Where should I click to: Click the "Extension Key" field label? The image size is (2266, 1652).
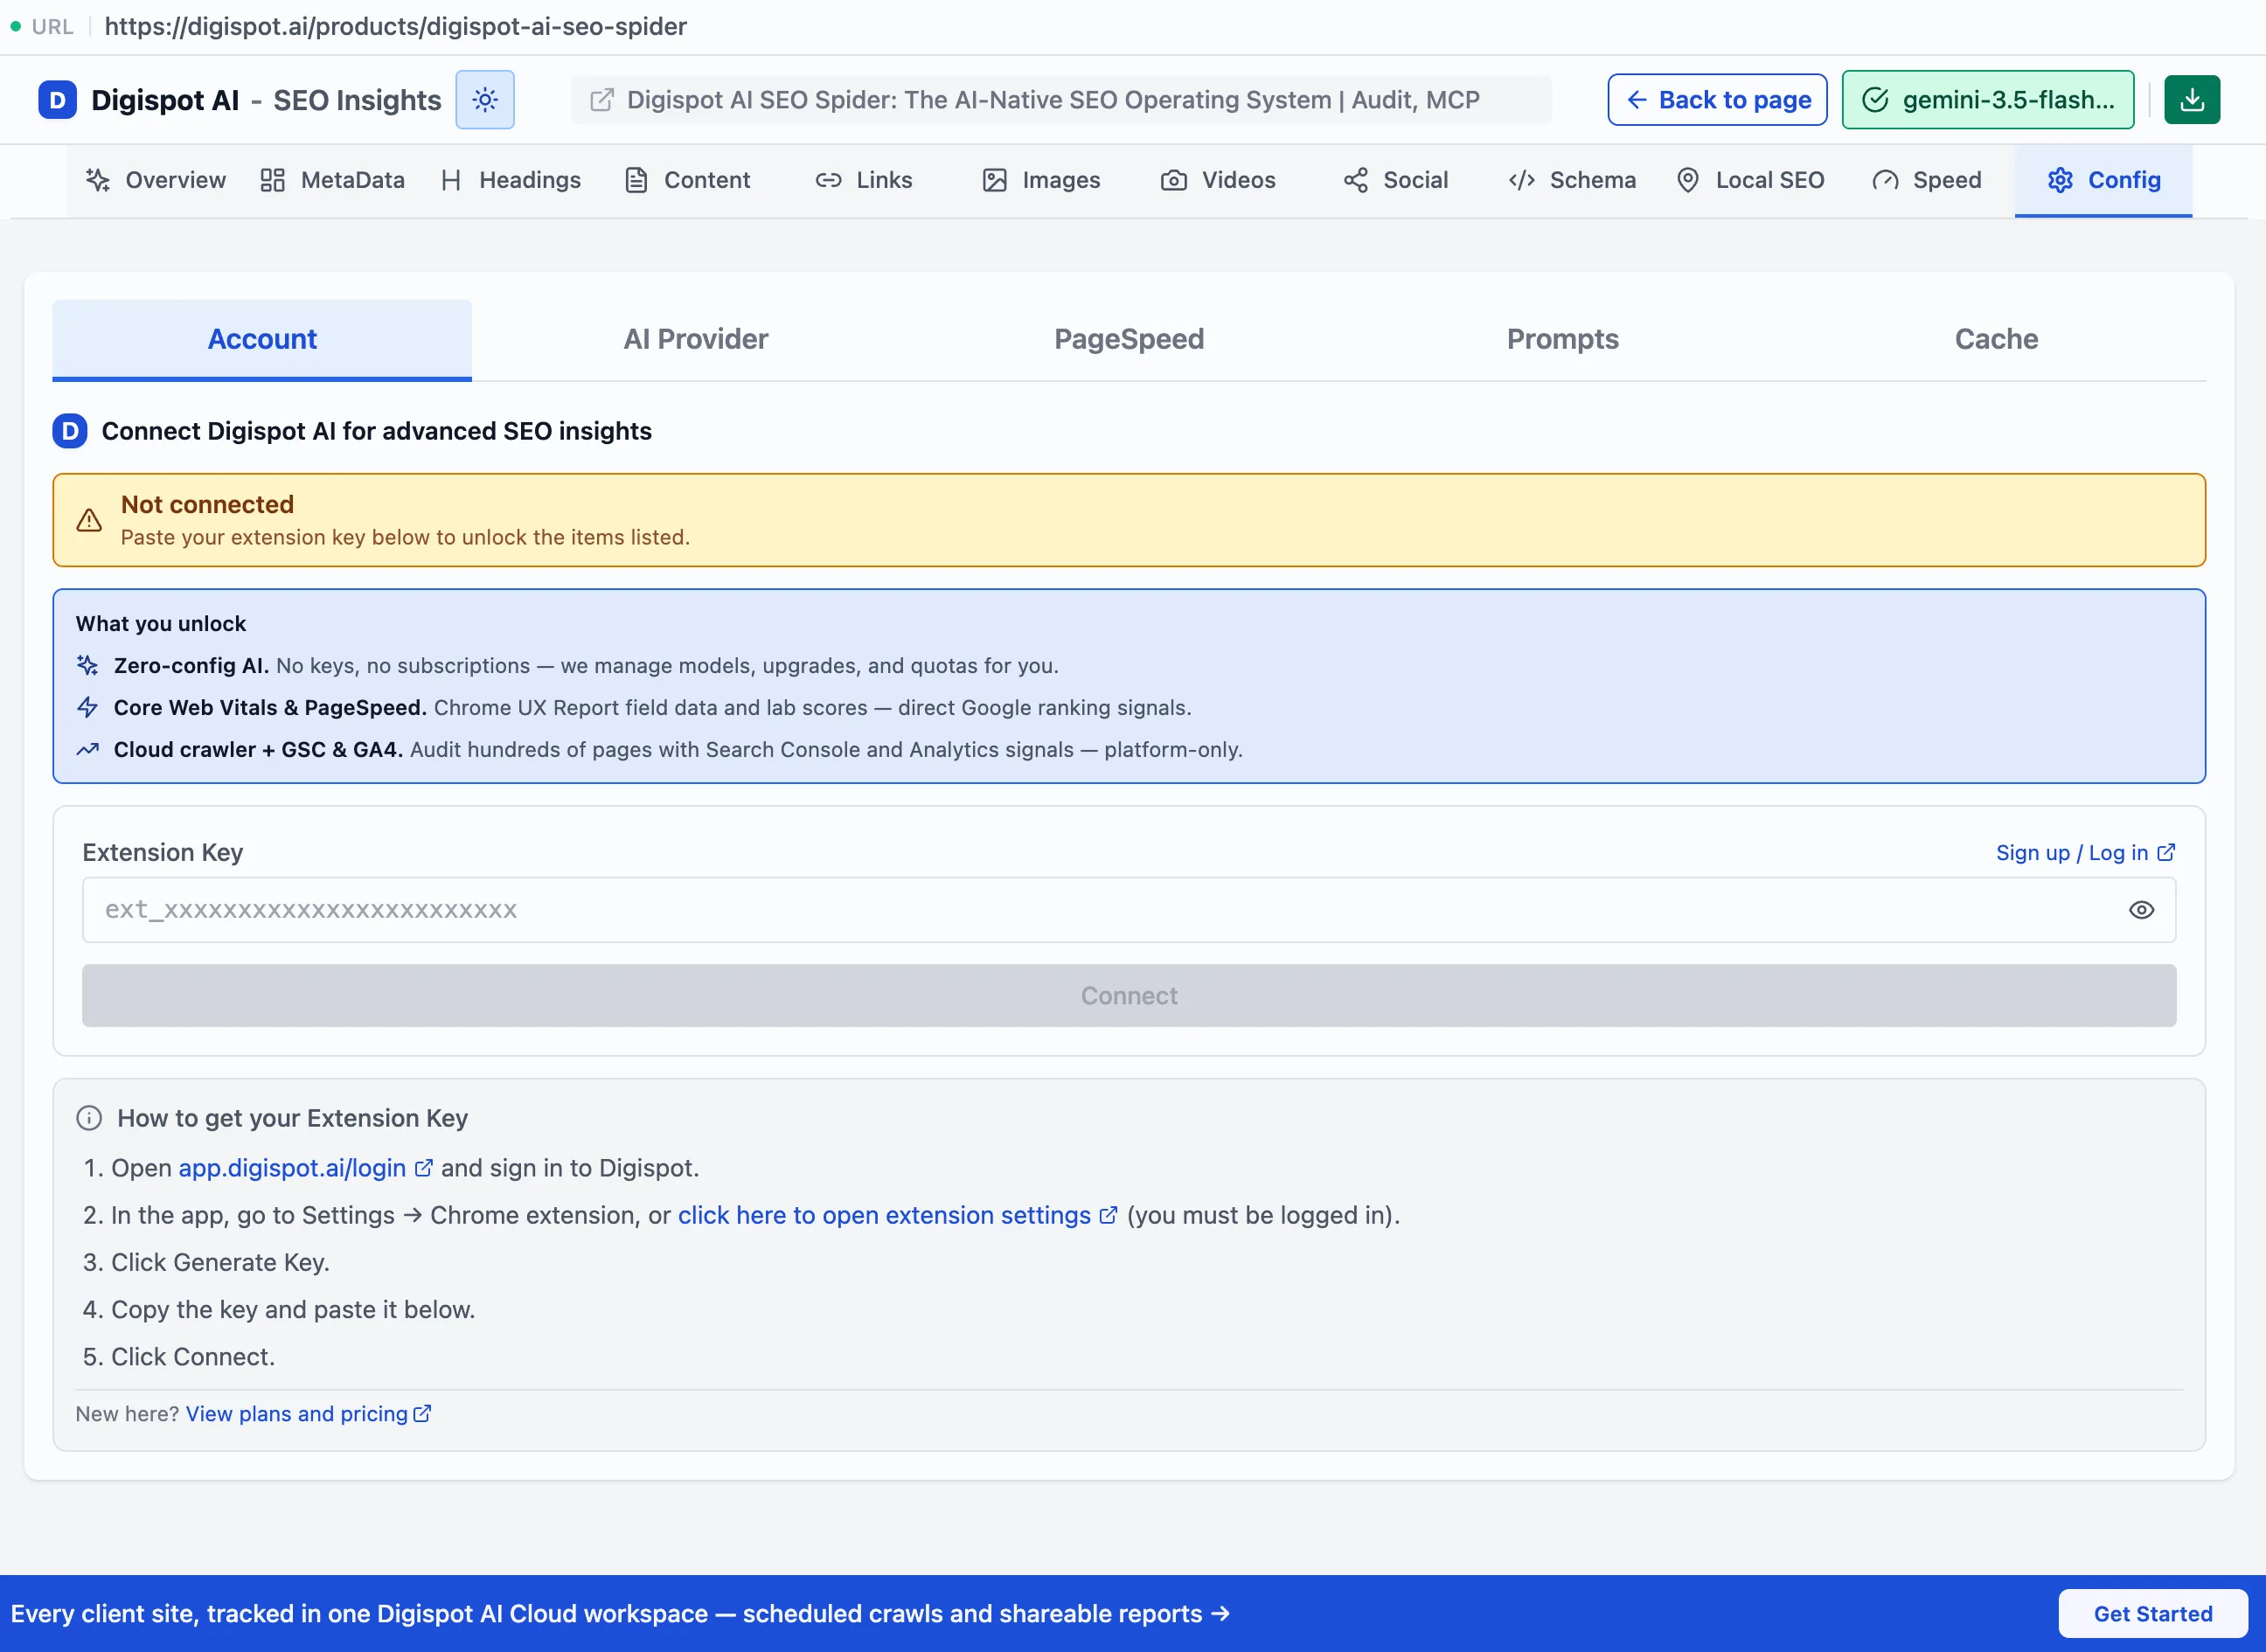[x=163, y=853]
